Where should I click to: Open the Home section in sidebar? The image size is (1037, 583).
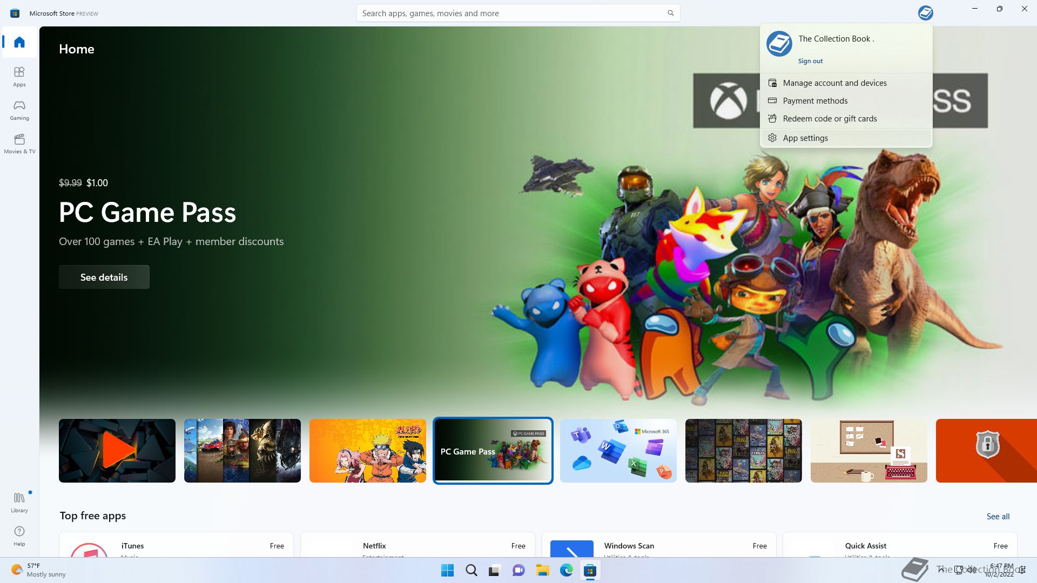pos(19,42)
